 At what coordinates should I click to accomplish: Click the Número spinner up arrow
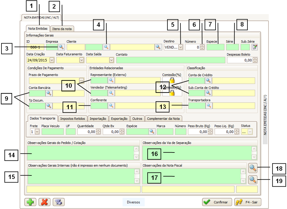(x=202, y=45)
